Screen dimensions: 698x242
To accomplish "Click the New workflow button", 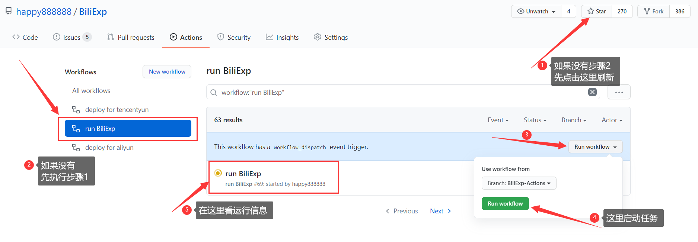I will click(167, 72).
